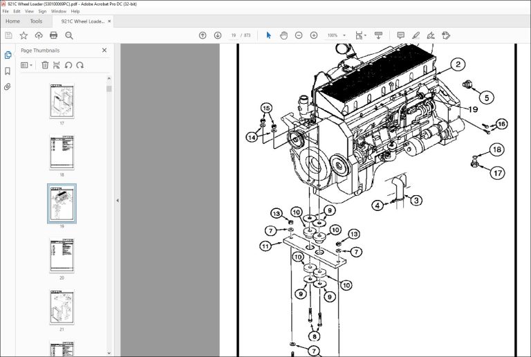Open the Attachments paperclip panel
This screenshot has width=531, height=357.
click(8, 86)
